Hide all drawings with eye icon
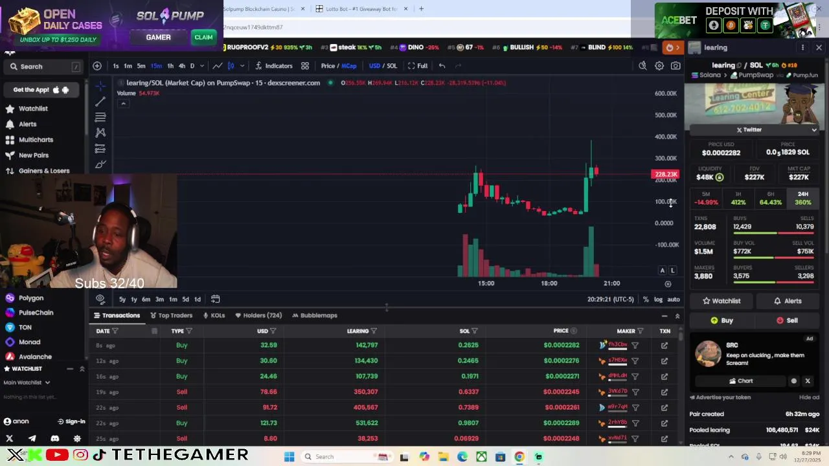 coord(100,299)
